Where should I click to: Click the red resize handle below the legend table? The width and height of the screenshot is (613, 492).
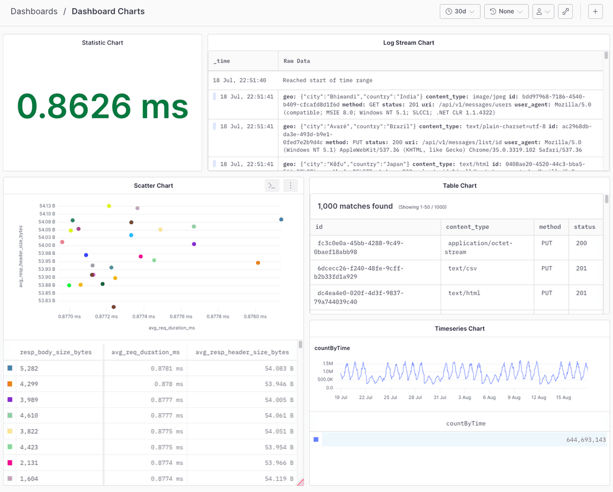pyautogui.click(x=301, y=482)
